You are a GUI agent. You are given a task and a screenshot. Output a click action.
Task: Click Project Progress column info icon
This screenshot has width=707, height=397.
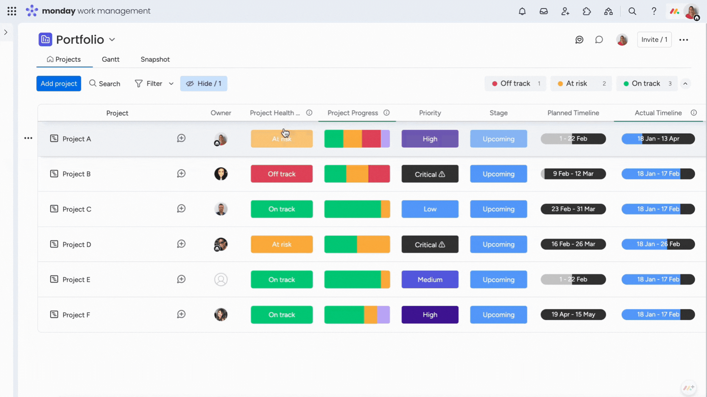(x=387, y=113)
